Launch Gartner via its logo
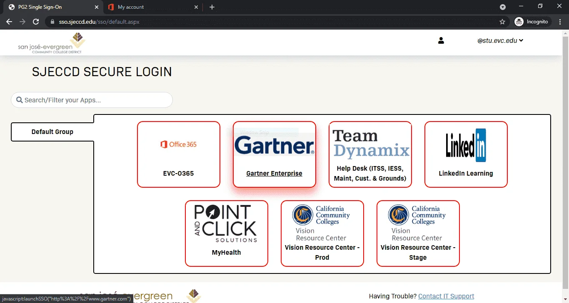 275,145
